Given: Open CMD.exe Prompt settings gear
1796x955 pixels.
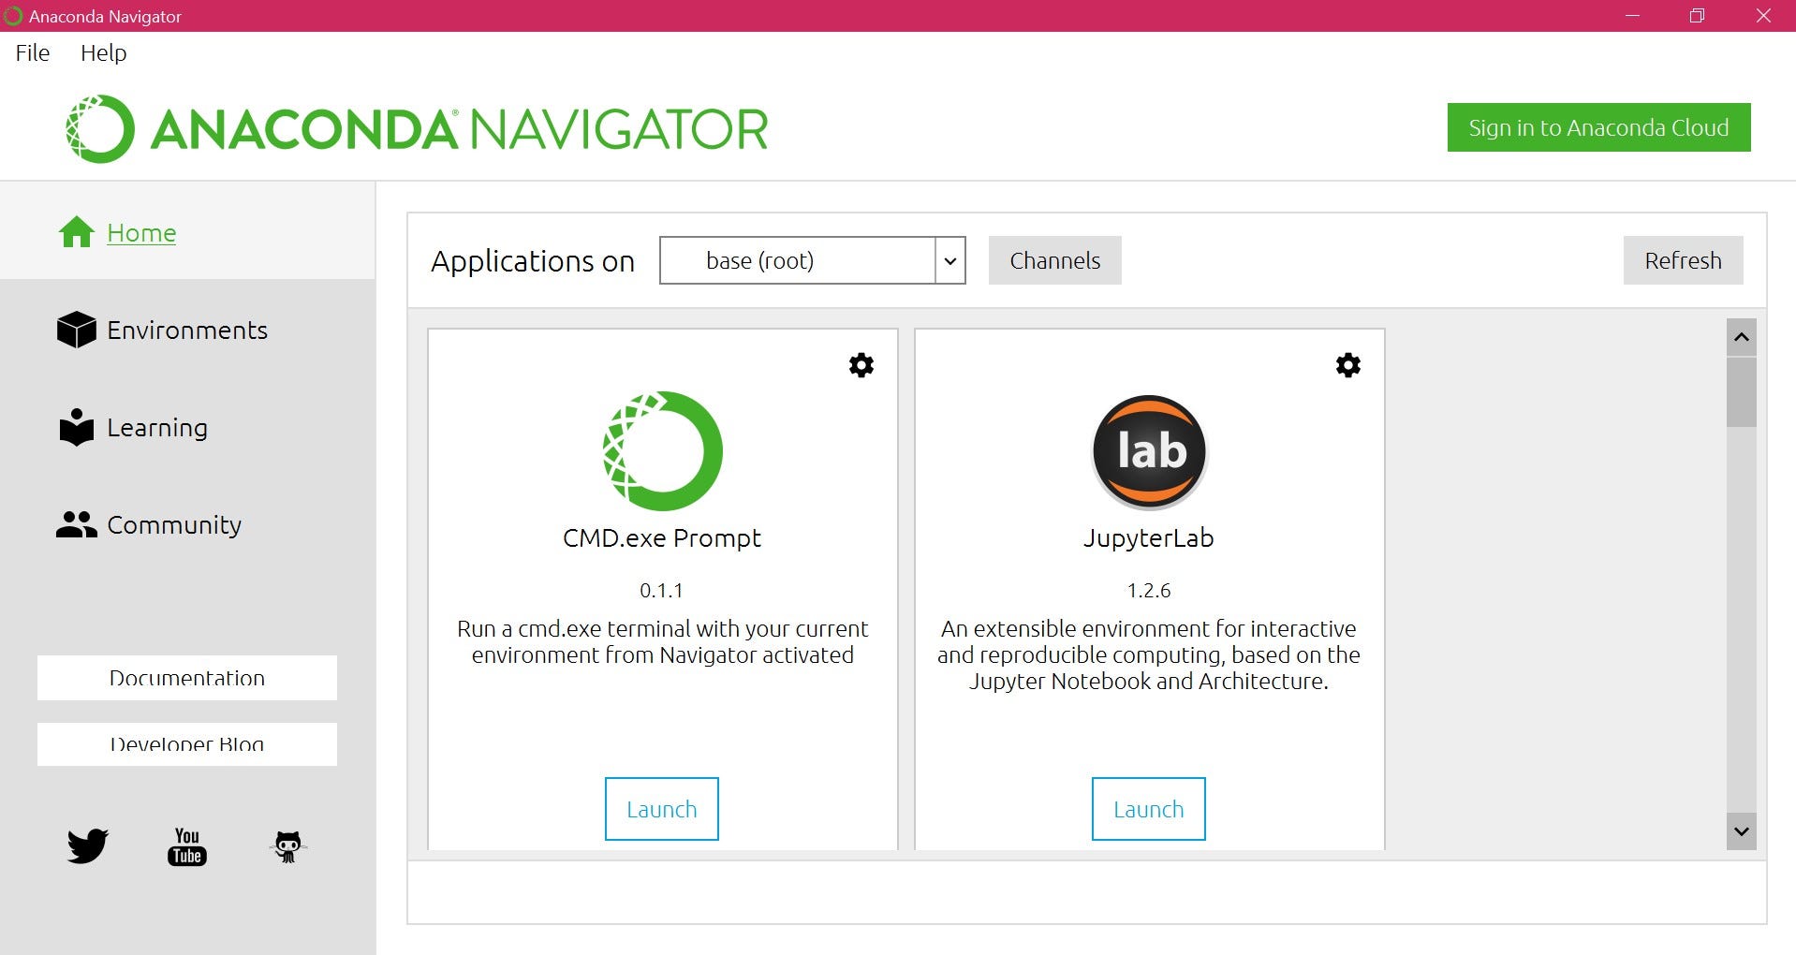Looking at the screenshot, I should click(x=861, y=365).
